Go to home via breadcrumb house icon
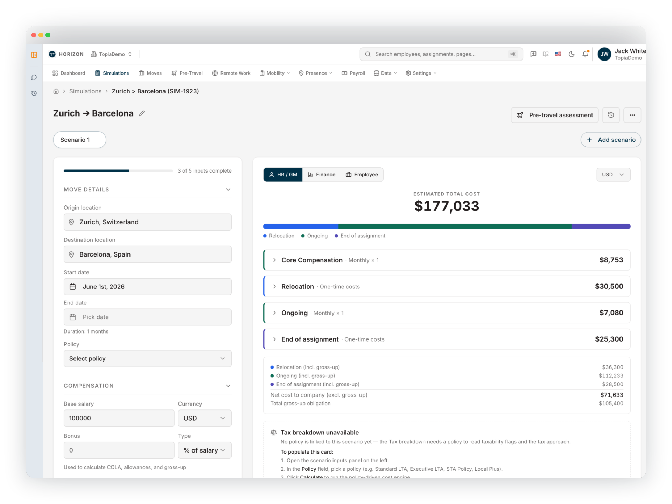 pyautogui.click(x=56, y=91)
